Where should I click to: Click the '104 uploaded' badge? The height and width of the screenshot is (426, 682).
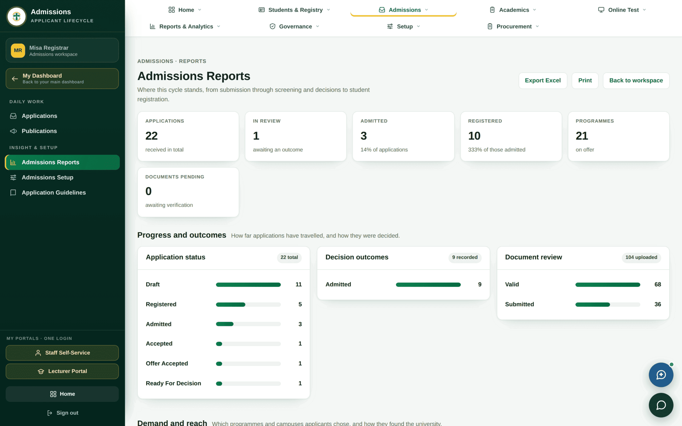641,257
